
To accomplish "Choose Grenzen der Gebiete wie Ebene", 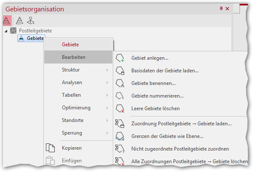I will (x=167, y=136).
